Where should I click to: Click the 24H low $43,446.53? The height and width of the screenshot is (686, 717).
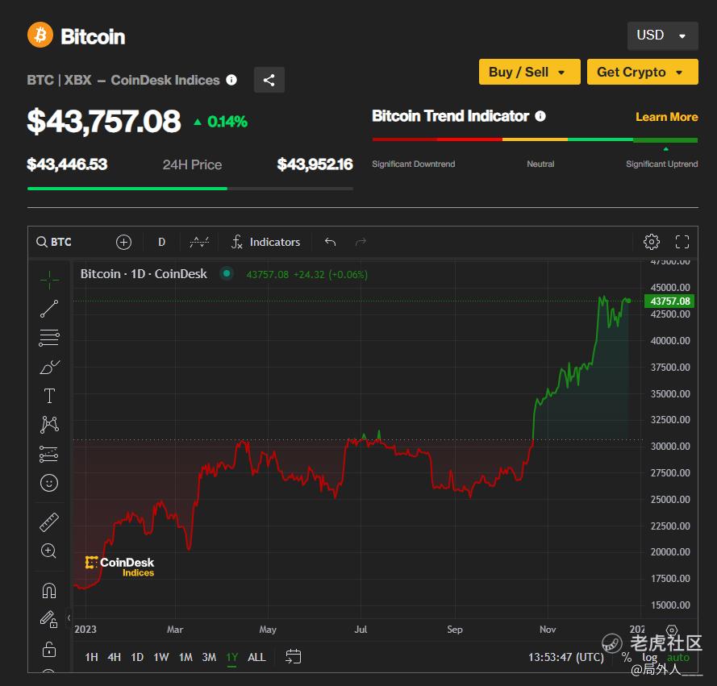[x=67, y=164]
